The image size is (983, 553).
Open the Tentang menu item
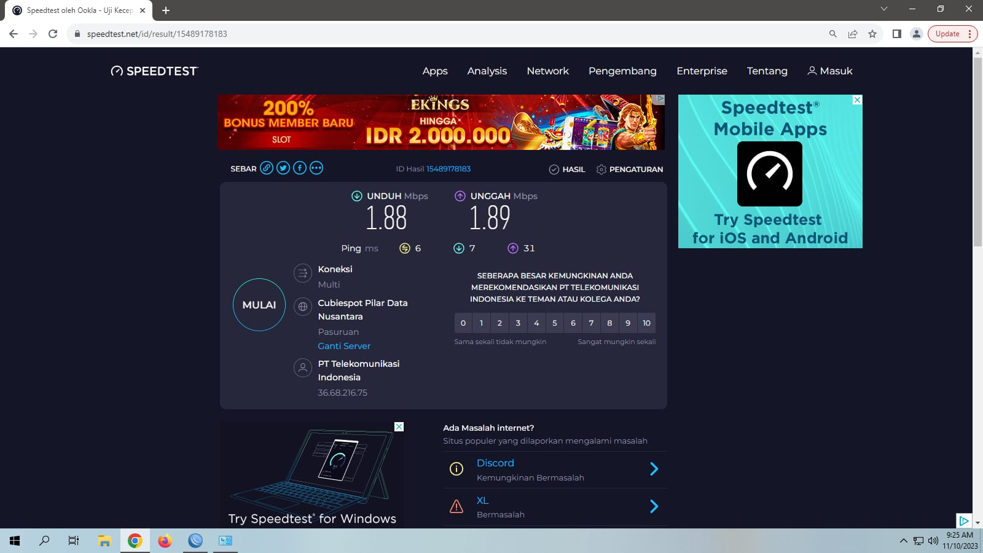pos(767,71)
